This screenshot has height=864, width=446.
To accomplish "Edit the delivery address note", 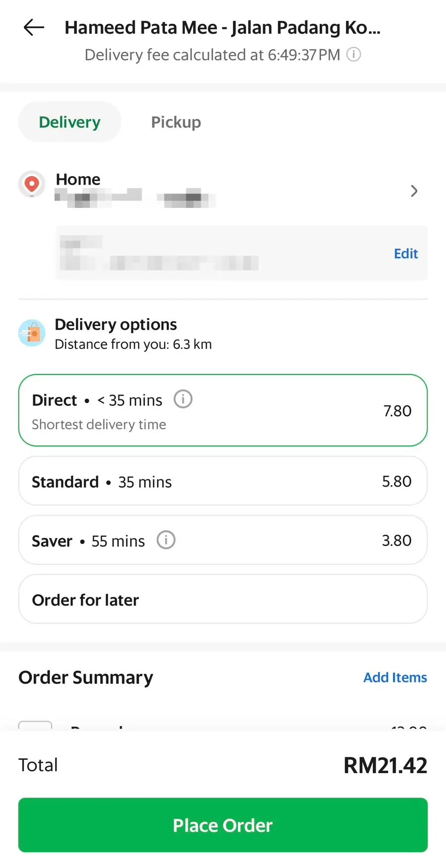I will (406, 254).
